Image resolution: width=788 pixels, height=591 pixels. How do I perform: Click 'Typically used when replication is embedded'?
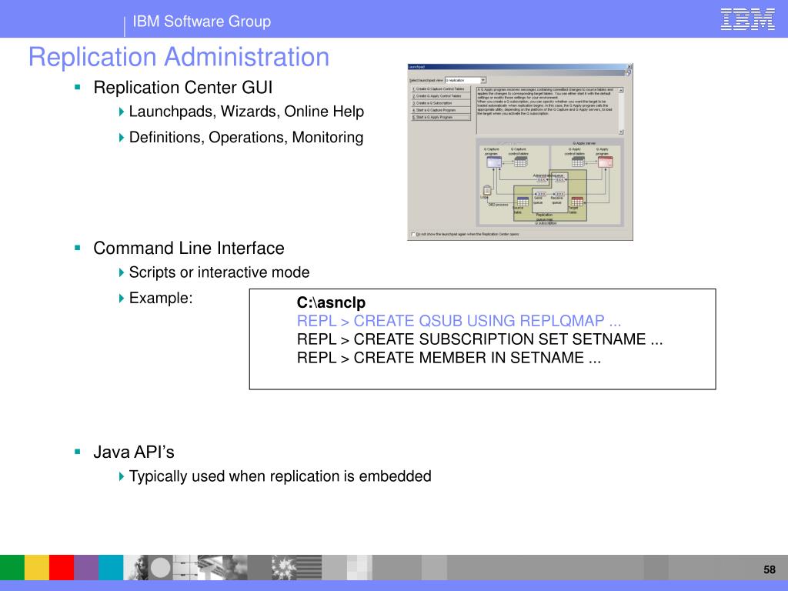point(280,476)
